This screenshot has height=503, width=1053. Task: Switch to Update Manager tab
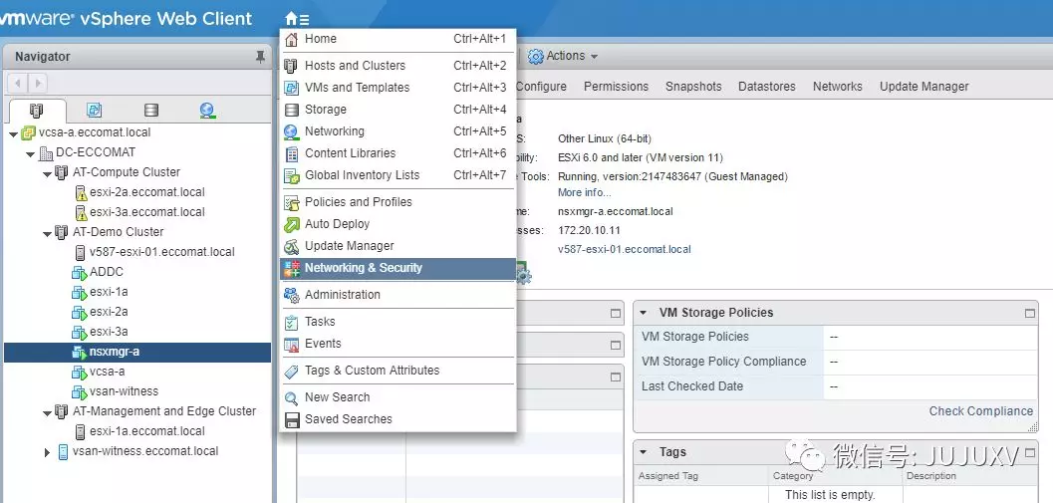tap(924, 87)
